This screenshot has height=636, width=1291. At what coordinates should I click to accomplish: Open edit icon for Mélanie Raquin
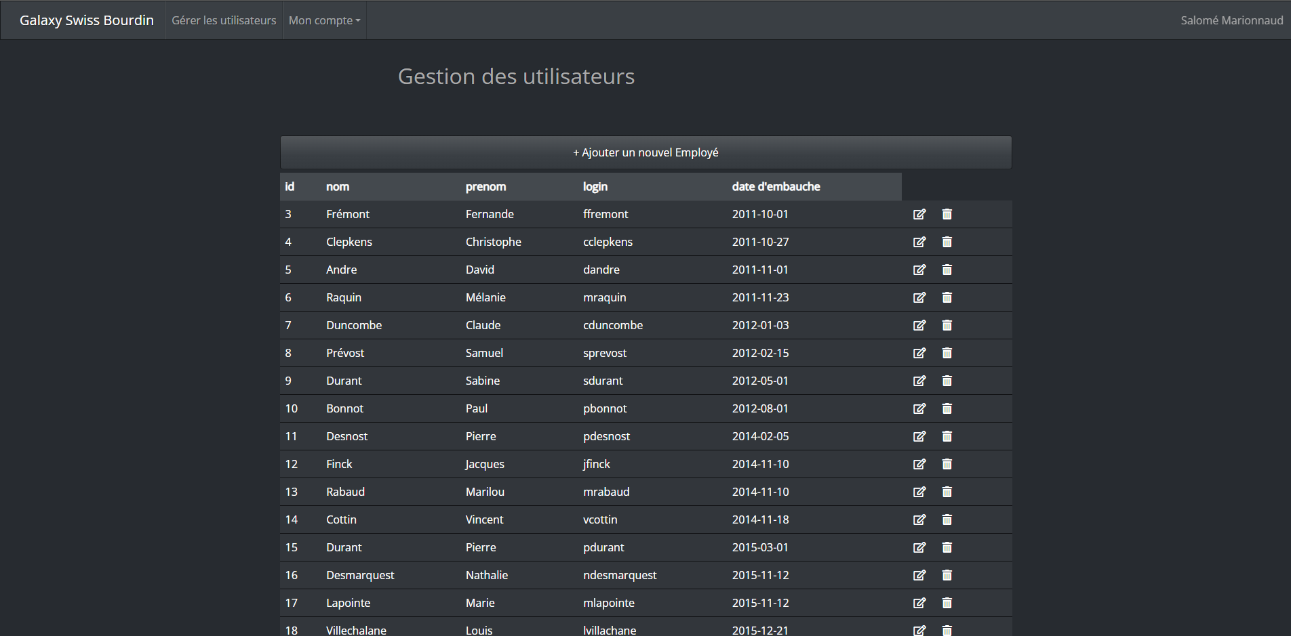click(919, 297)
